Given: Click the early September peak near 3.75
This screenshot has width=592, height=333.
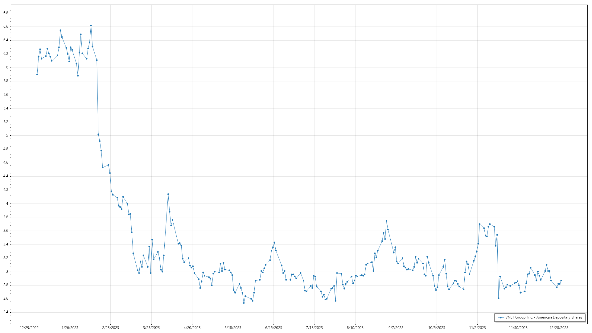Looking at the screenshot, I should (x=386, y=221).
